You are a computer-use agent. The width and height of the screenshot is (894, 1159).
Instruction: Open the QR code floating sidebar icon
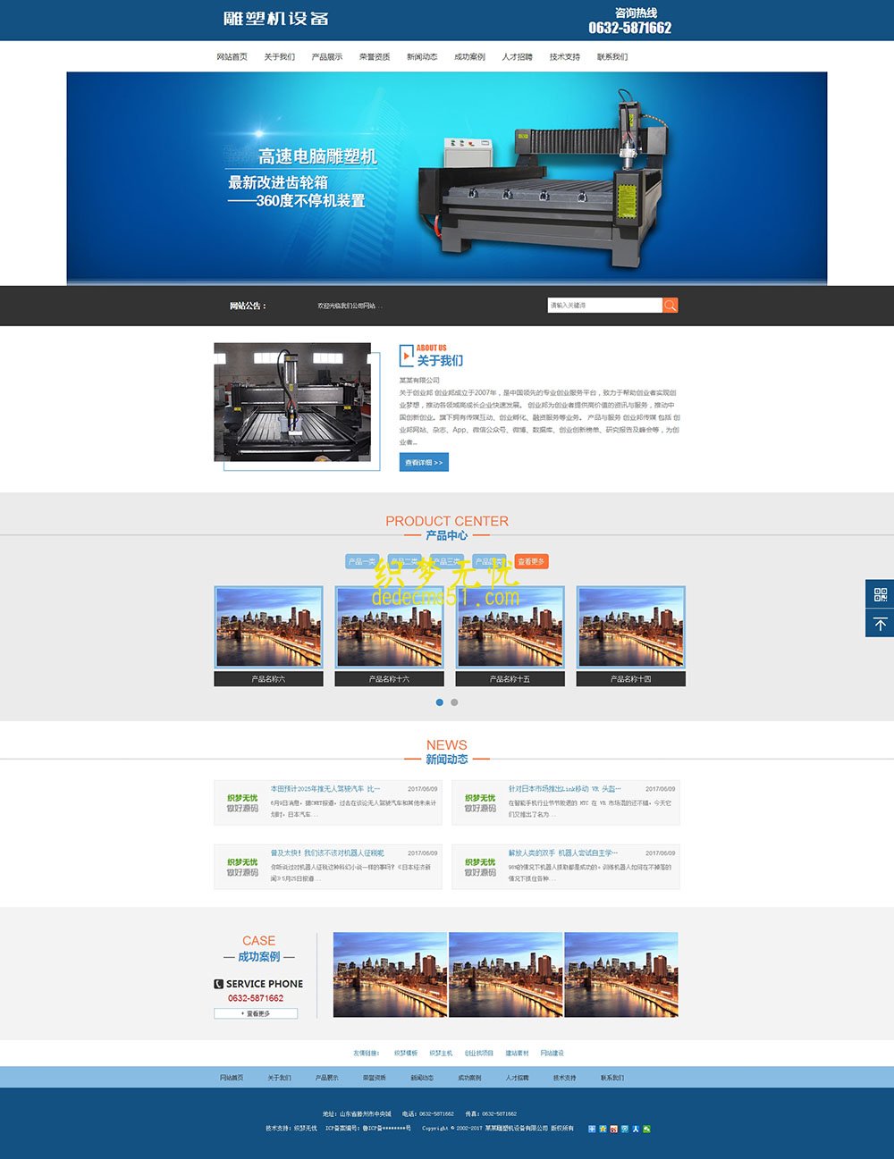click(x=880, y=595)
